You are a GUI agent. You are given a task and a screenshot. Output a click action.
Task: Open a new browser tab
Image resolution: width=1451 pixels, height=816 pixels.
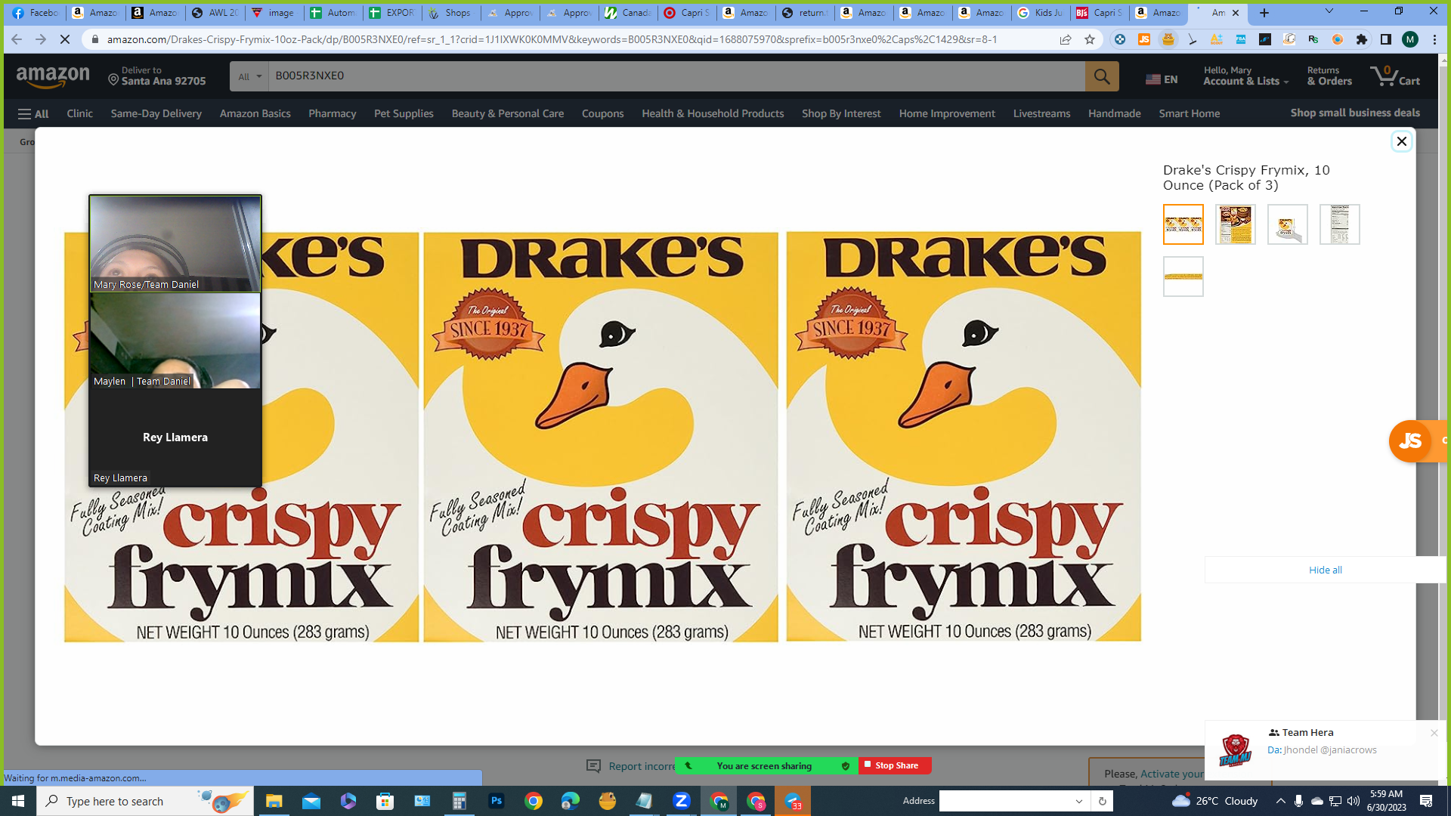pos(1264,13)
